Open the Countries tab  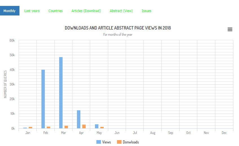(x=56, y=11)
